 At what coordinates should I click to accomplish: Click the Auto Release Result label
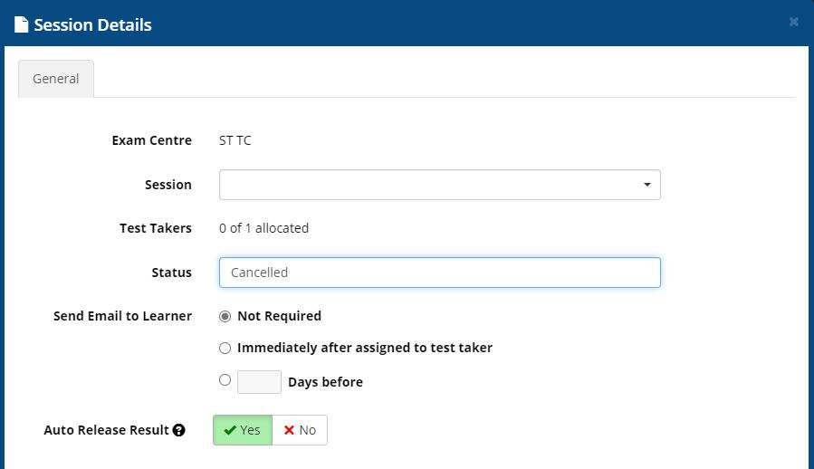106,430
